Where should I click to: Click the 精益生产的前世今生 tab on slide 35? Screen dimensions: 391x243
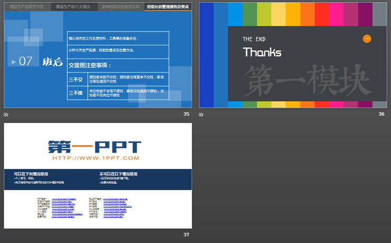27,7
